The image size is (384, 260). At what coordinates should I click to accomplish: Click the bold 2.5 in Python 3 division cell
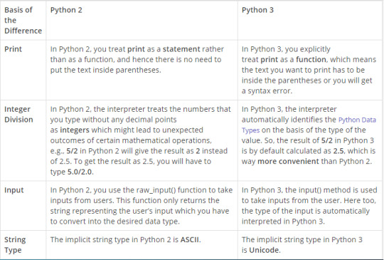tap(338, 151)
